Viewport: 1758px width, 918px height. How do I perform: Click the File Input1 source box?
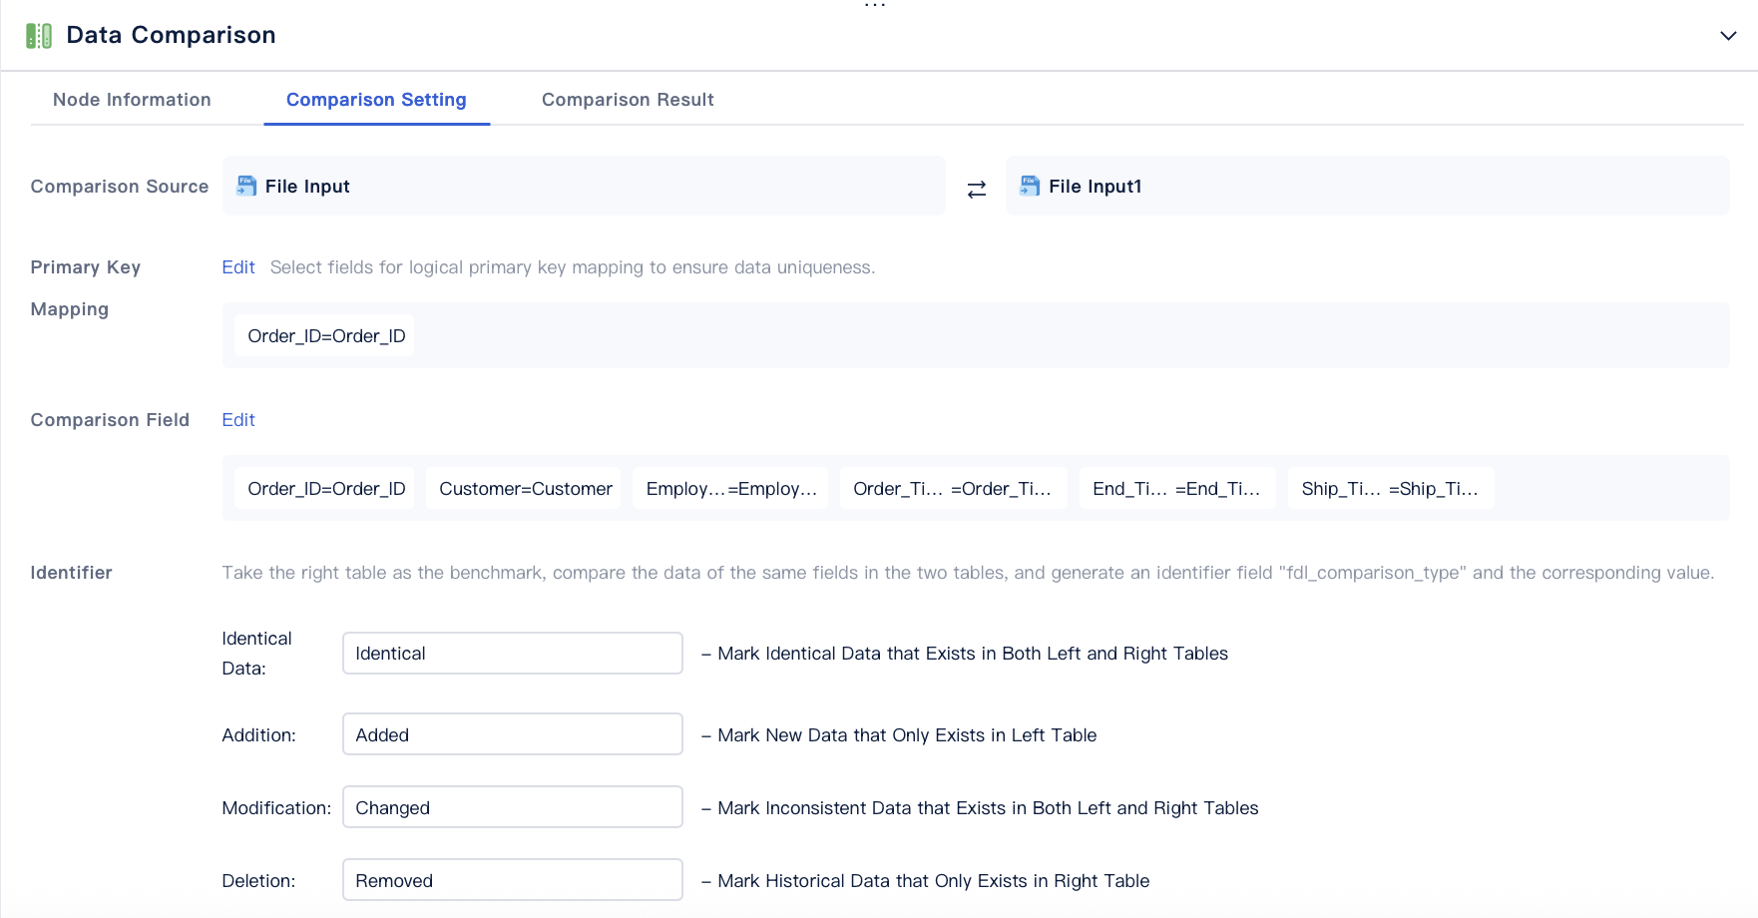1367,186
